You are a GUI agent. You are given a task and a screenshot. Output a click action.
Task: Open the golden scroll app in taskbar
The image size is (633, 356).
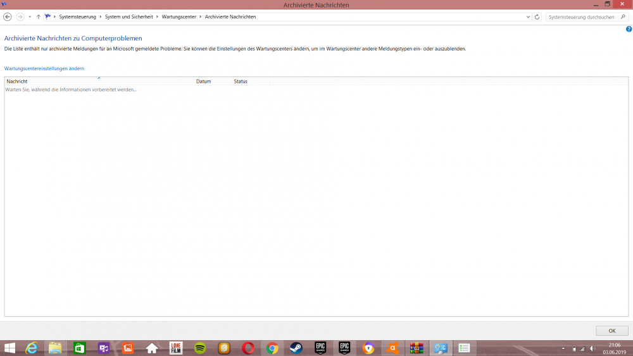(x=224, y=348)
